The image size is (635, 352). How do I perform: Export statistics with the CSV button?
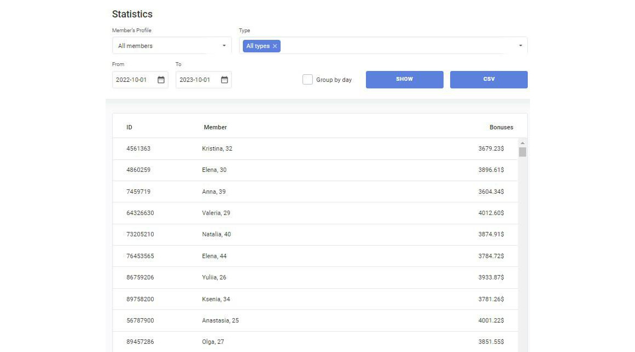tap(488, 79)
